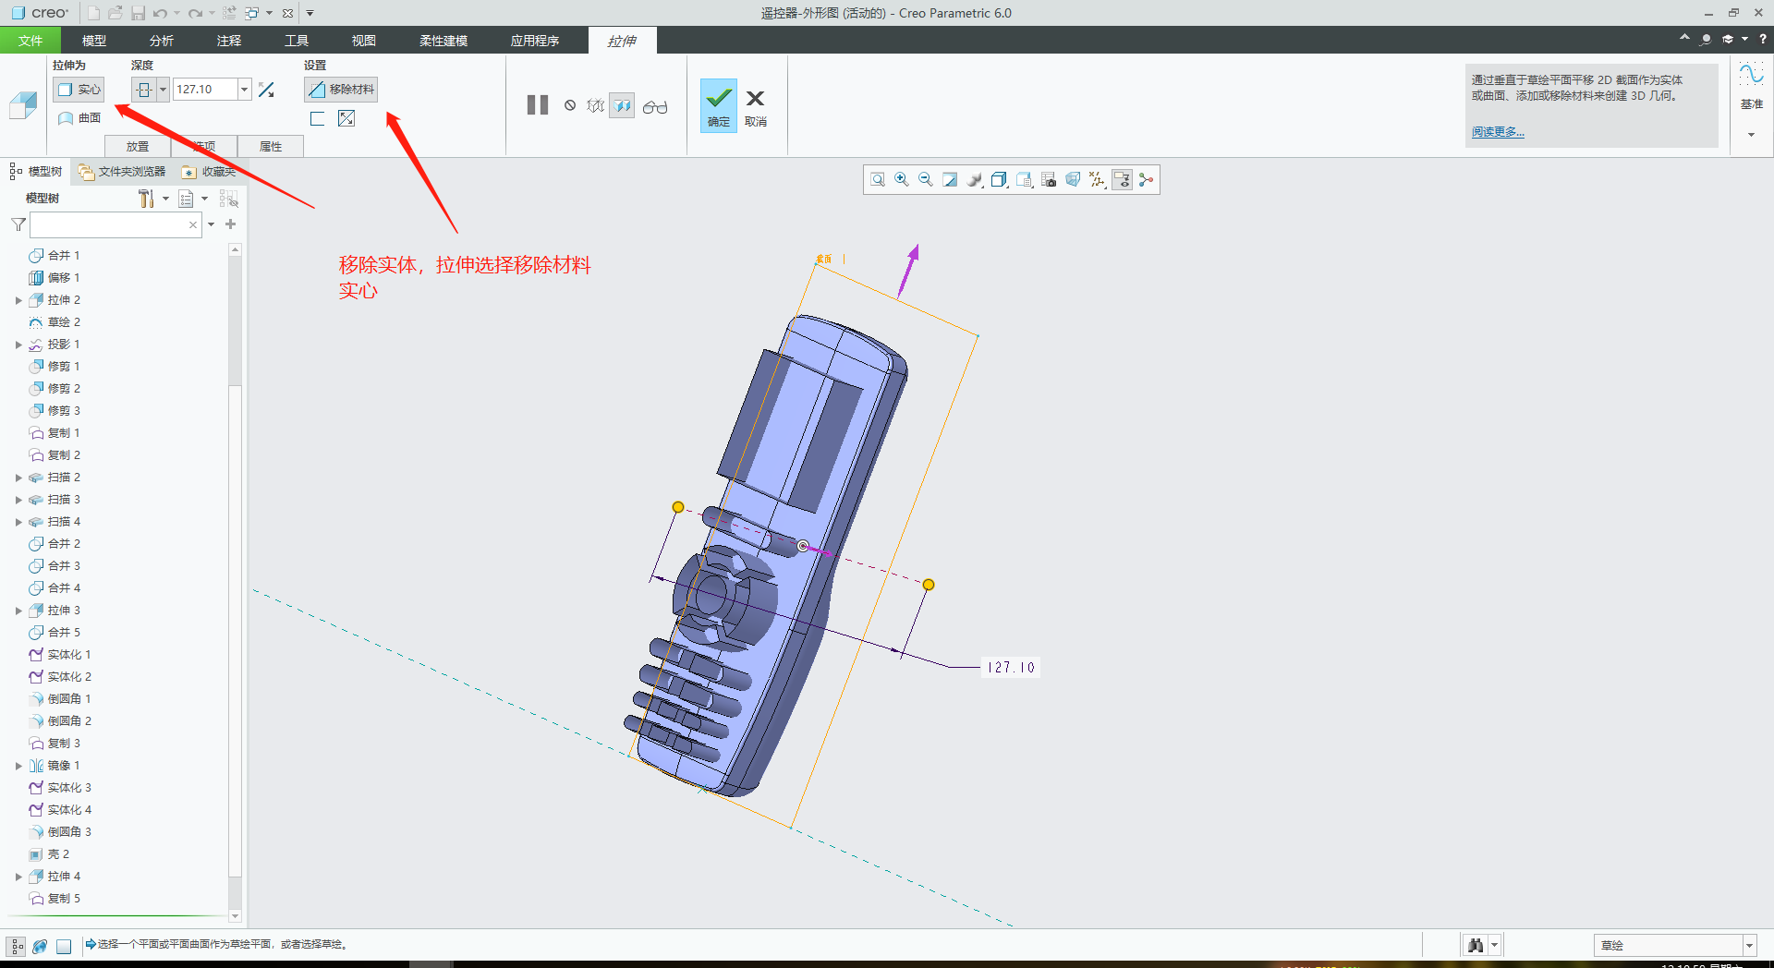The image size is (1774, 968).
Task: Expand the 拉伸 4 tree node
Action: (18, 877)
